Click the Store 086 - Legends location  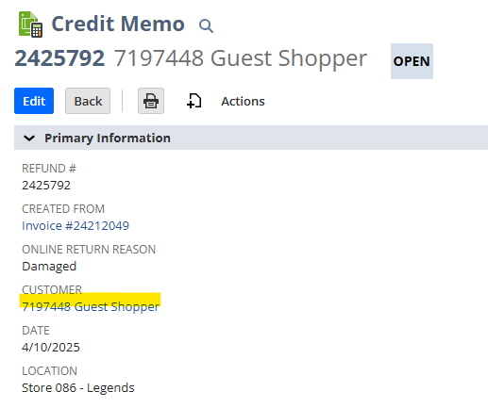click(x=78, y=387)
